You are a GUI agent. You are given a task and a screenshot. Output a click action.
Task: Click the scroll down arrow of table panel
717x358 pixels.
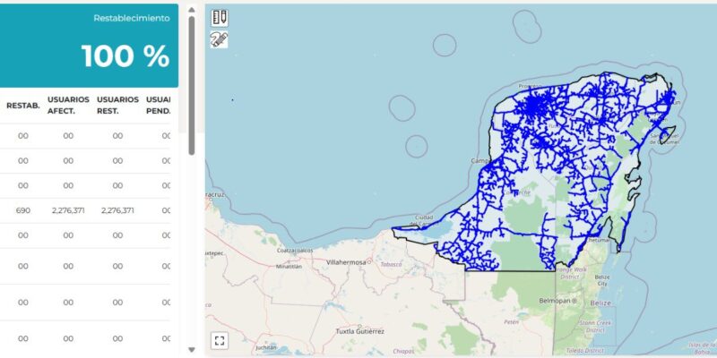[191, 349]
